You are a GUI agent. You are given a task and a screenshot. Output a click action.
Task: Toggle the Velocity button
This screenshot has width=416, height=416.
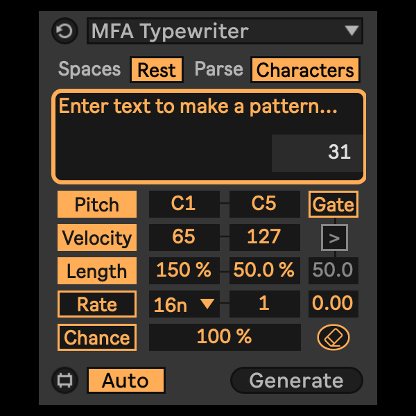[97, 238]
